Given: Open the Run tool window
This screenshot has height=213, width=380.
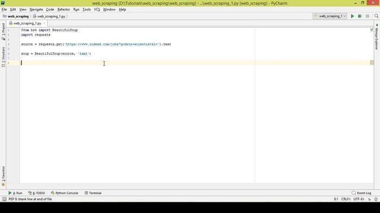Looking at the screenshot, I should (x=15, y=193).
